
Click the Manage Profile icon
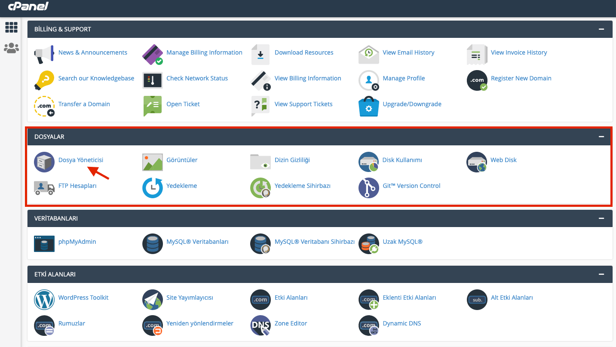point(369,80)
